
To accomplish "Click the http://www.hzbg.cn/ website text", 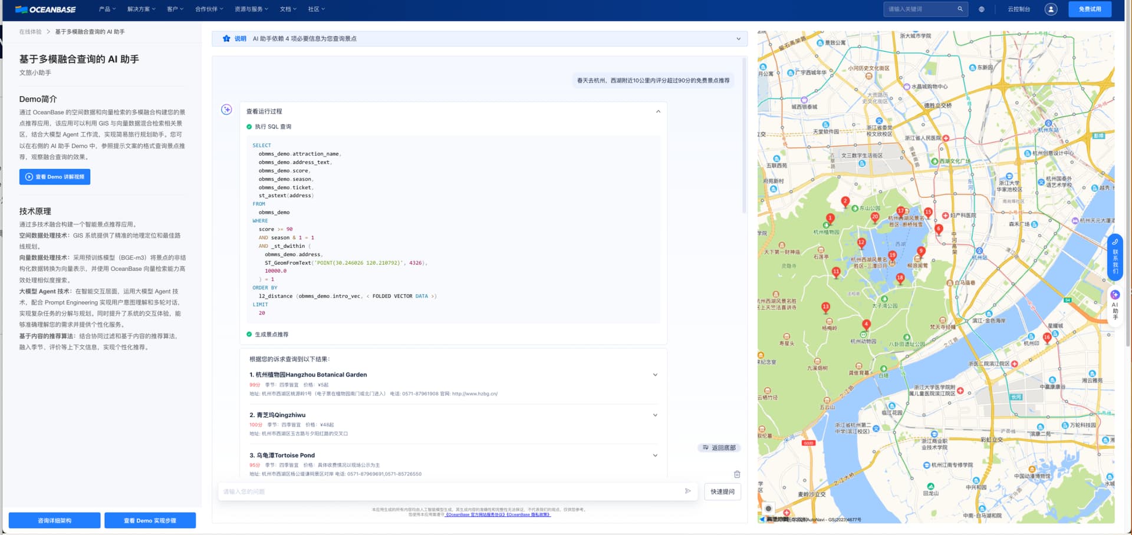I will point(475,394).
